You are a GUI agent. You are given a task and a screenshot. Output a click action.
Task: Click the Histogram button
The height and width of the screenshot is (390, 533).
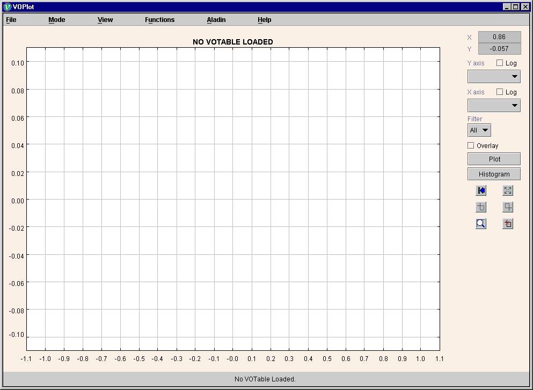(494, 174)
